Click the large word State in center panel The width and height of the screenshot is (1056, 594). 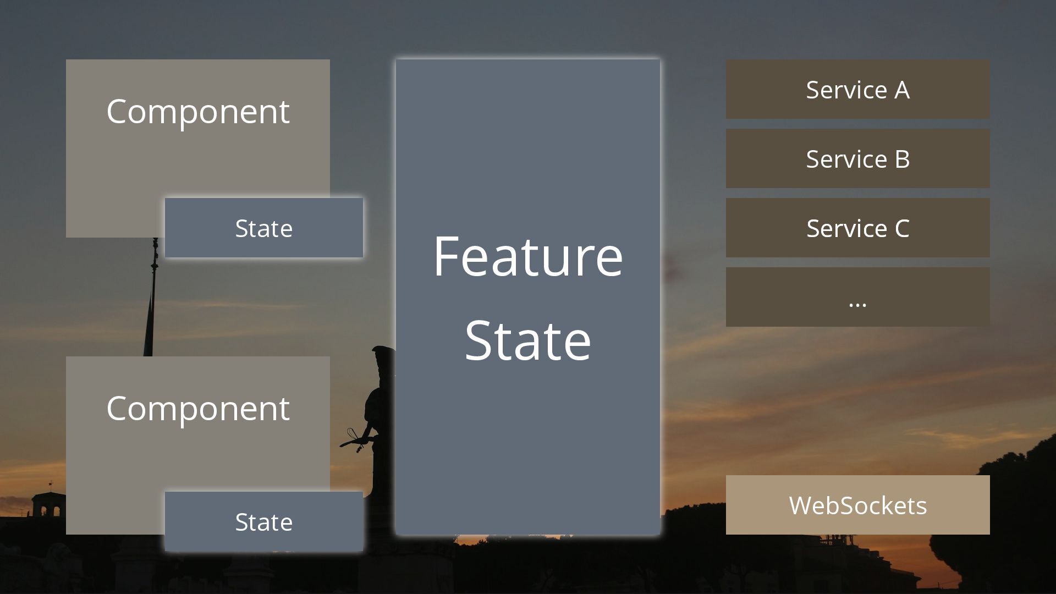(528, 341)
